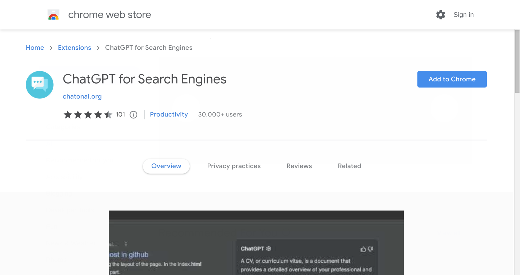Visit the chatonai.org developer link
The image size is (520, 275).
(x=82, y=96)
